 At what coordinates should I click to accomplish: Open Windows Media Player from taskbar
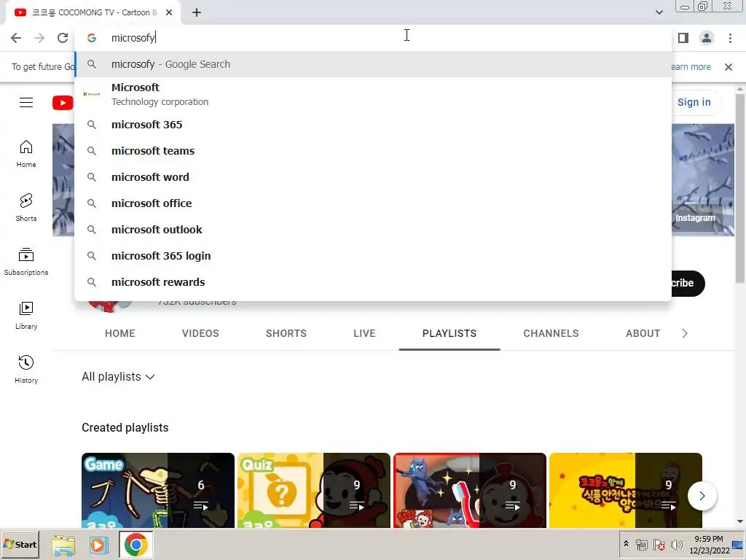coord(99,545)
